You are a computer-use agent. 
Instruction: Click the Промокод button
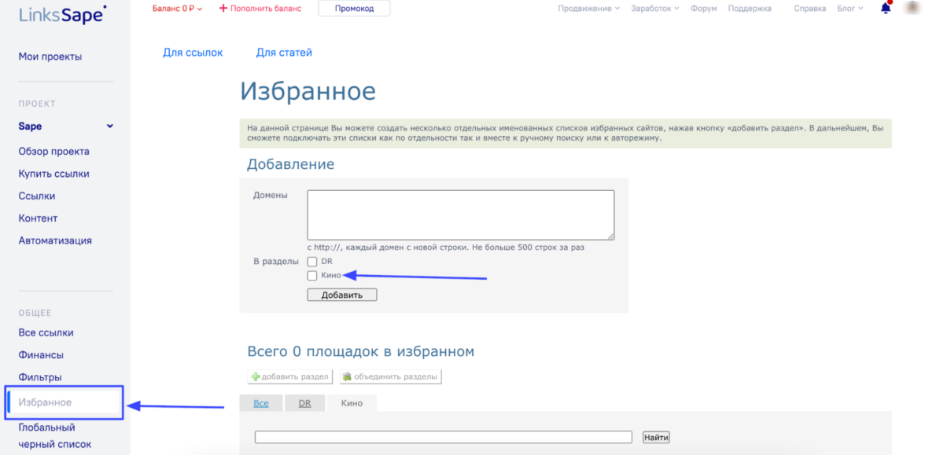click(354, 8)
